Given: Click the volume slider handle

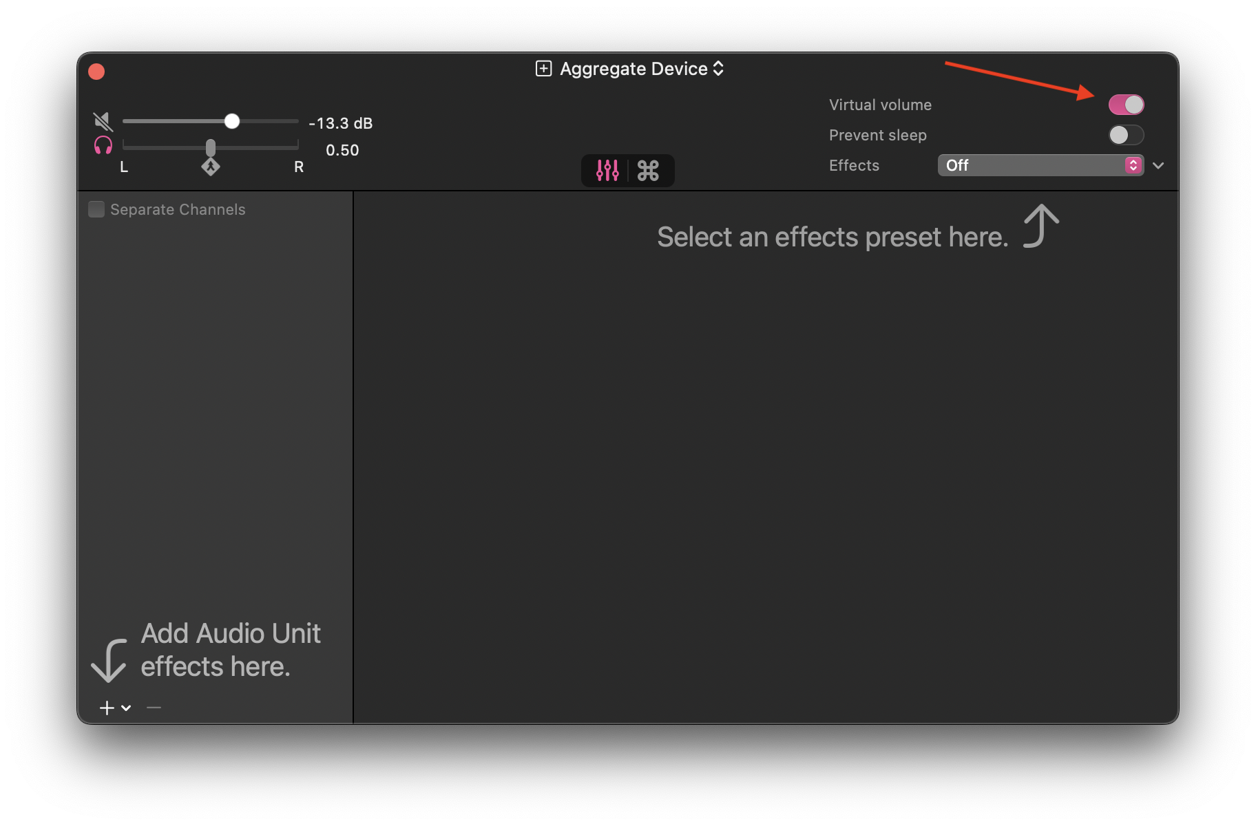Looking at the screenshot, I should point(231,120).
